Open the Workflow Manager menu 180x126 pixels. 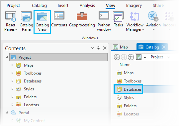(135, 21)
